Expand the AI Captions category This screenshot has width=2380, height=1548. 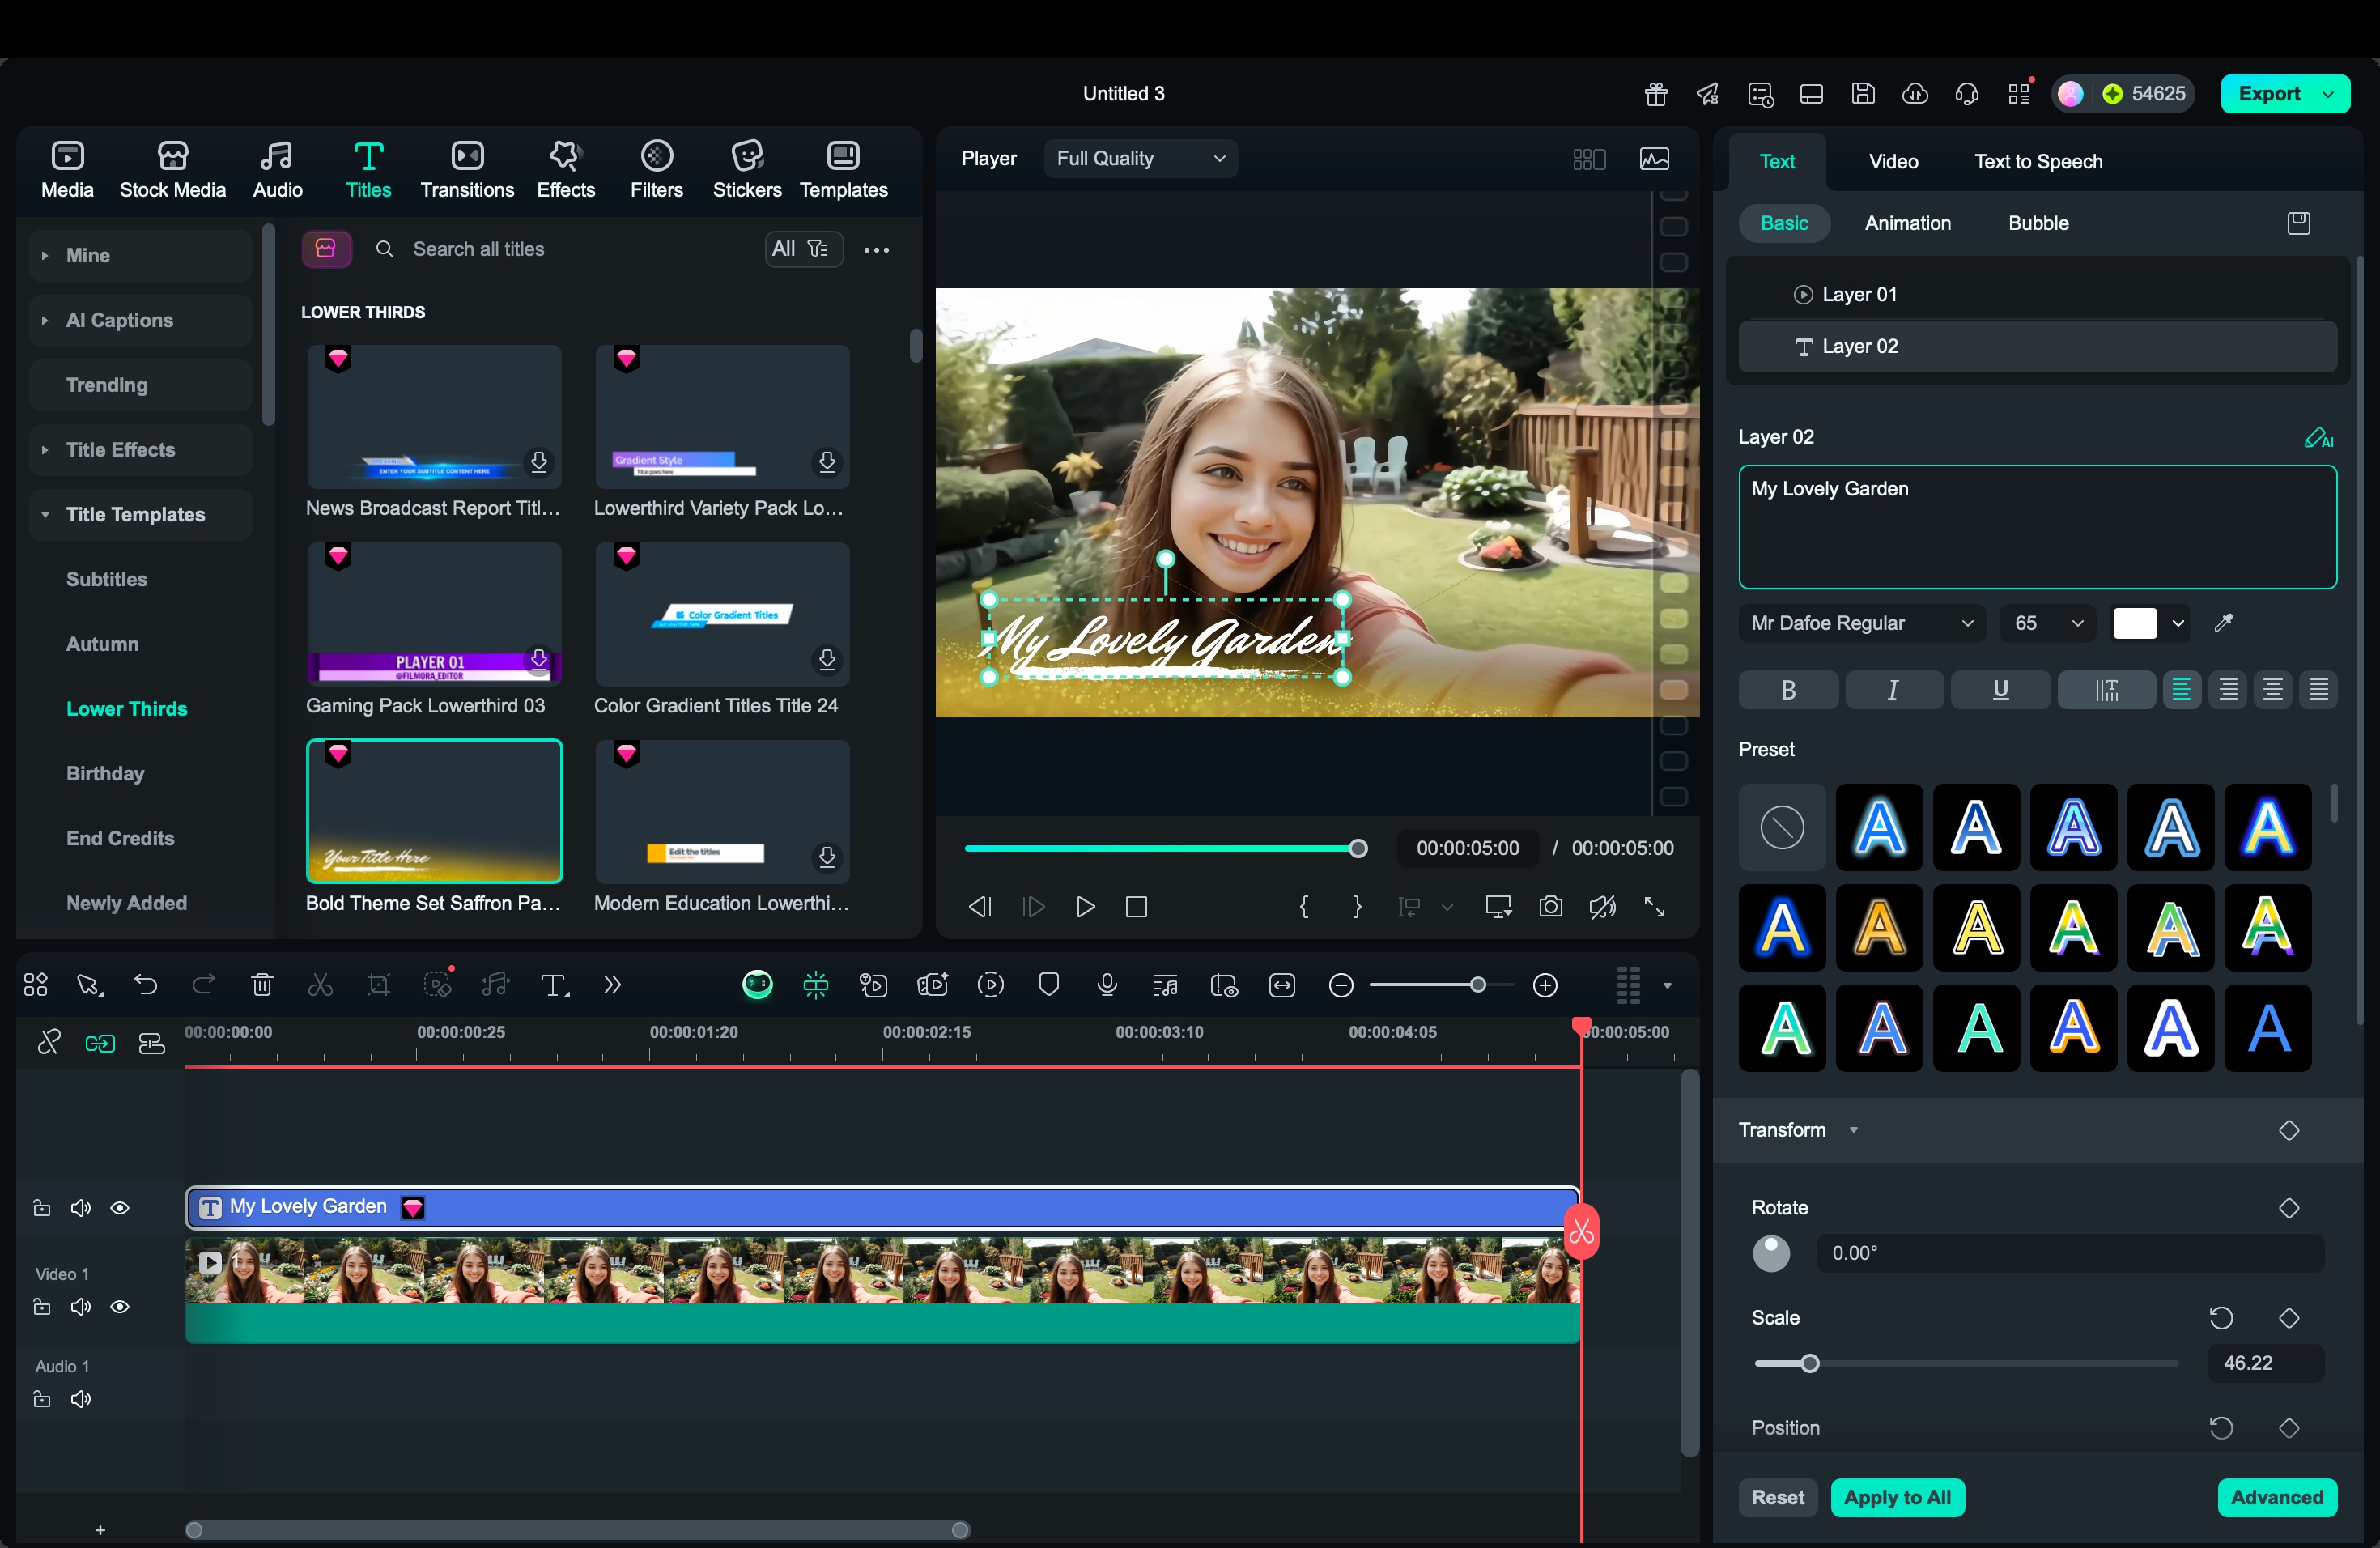click(119, 320)
